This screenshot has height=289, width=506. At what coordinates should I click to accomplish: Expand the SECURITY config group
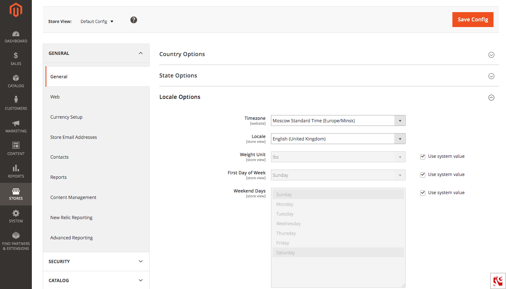click(96, 262)
